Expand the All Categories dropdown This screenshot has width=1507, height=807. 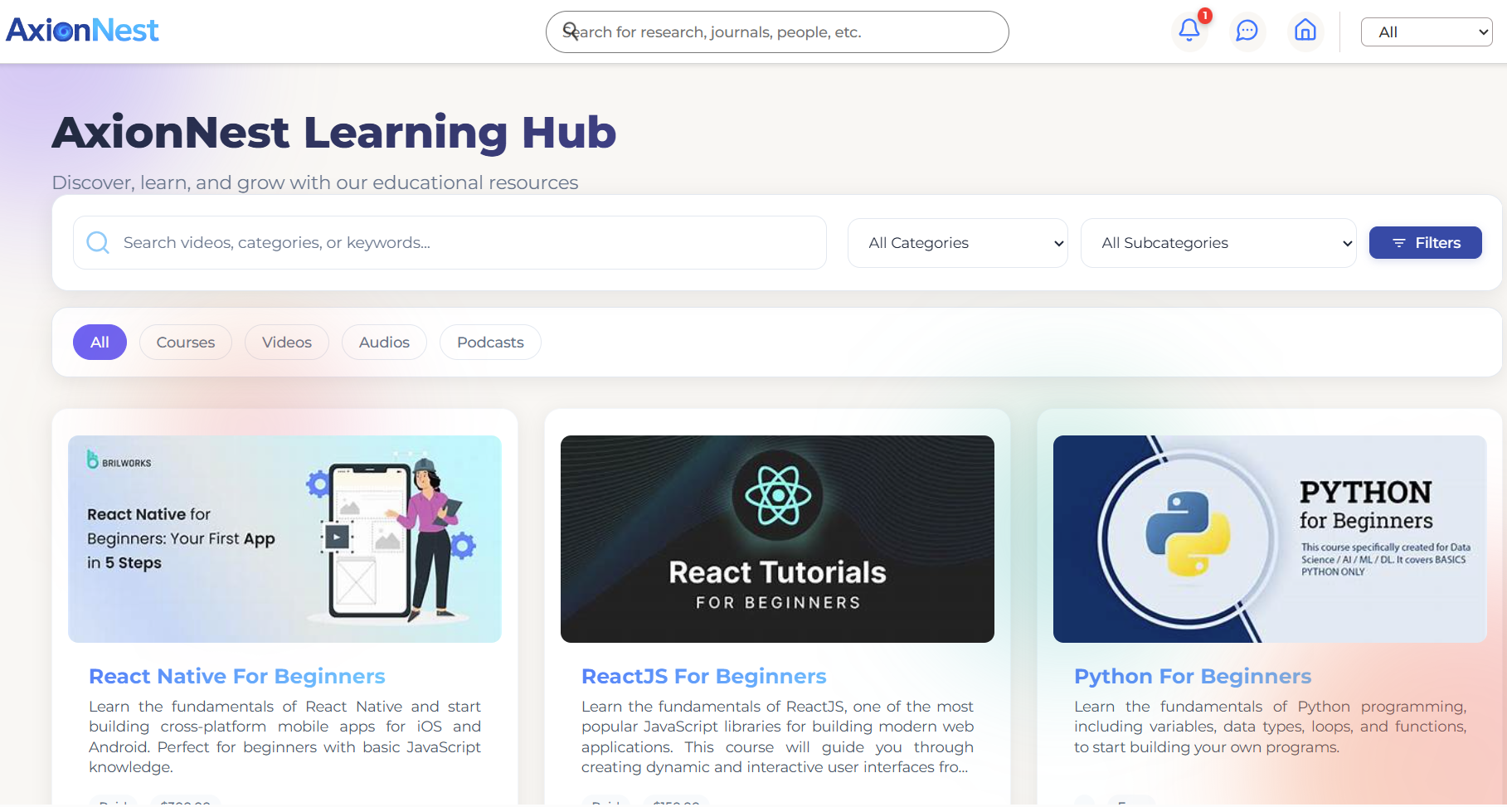pyautogui.click(x=957, y=243)
